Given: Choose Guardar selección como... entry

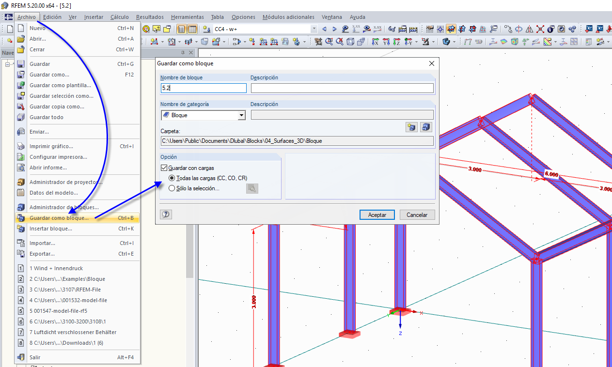Looking at the screenshot, I should coord(78,96).
